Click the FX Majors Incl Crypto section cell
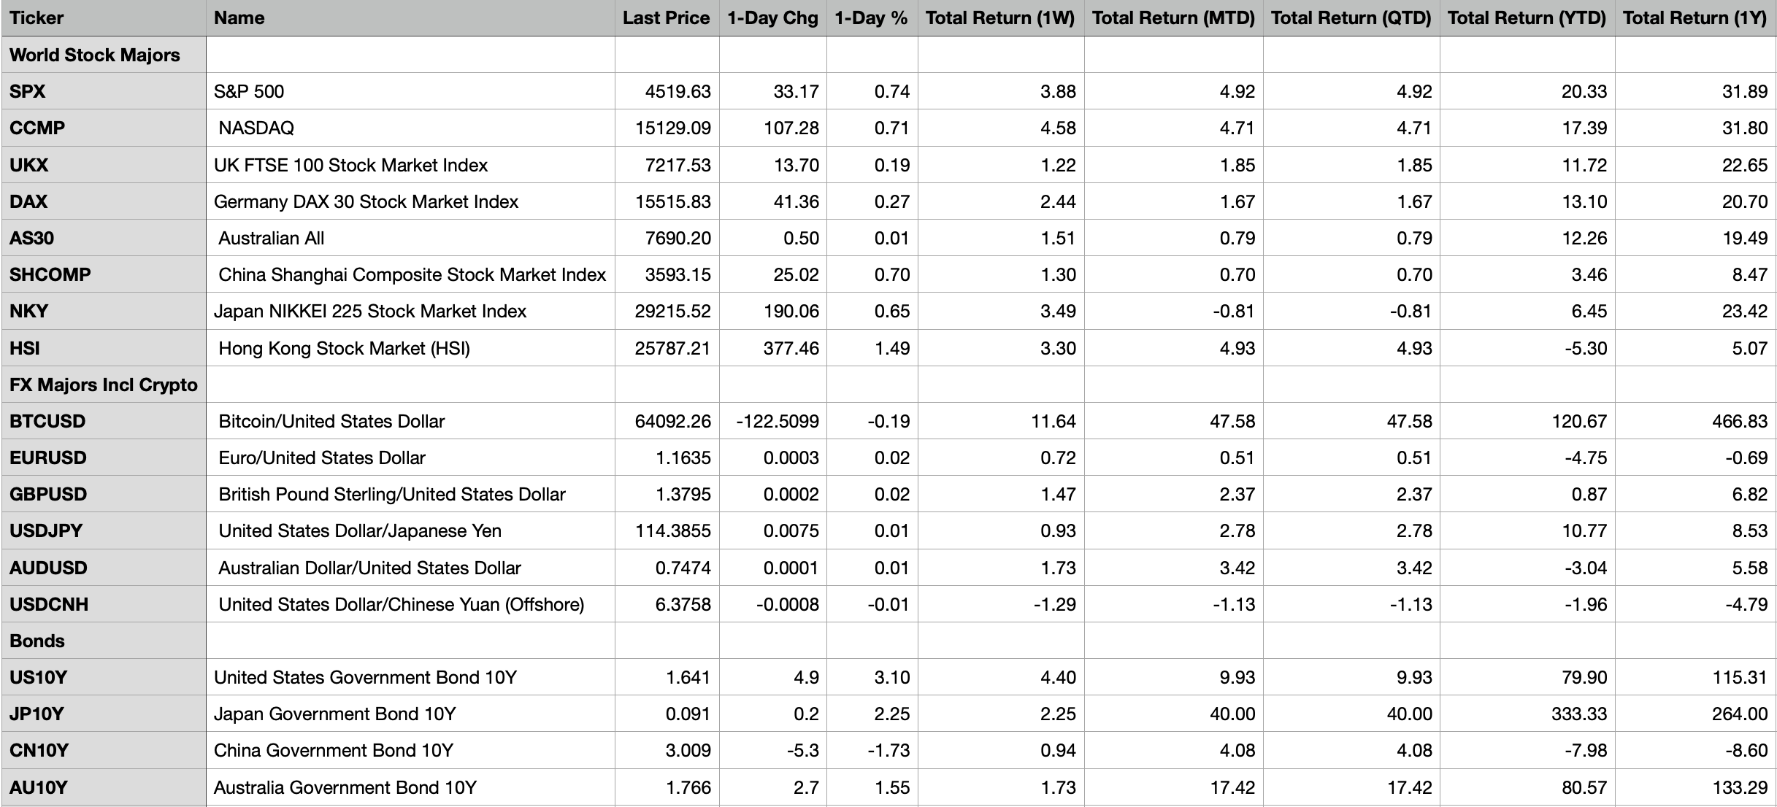 tap(104, 385)
